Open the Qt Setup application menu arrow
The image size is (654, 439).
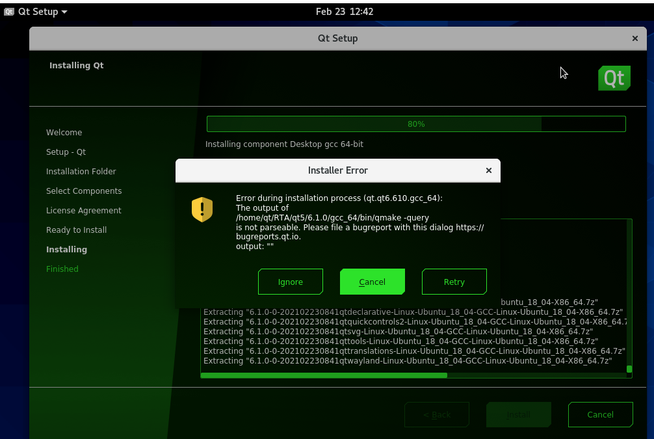tap(64, 12)
